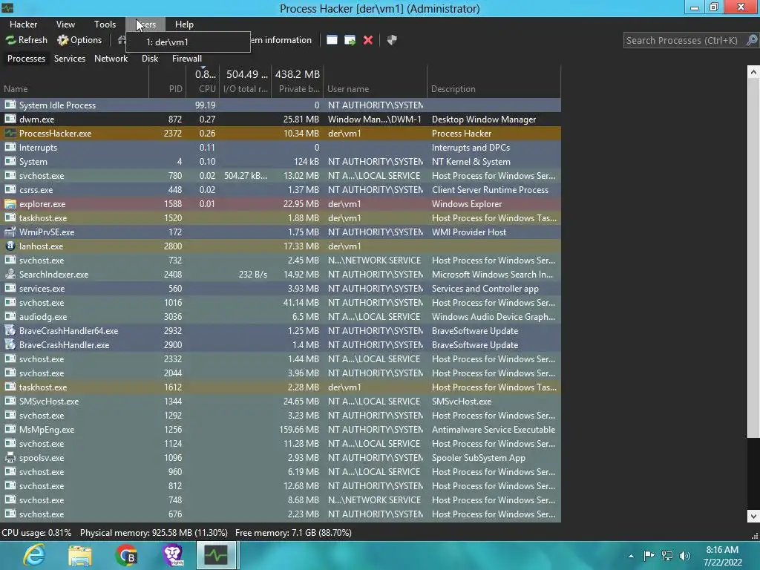The image size is (760, 570).
Task: Click the services.exe process icon
Action: click(x=10, y=288)
